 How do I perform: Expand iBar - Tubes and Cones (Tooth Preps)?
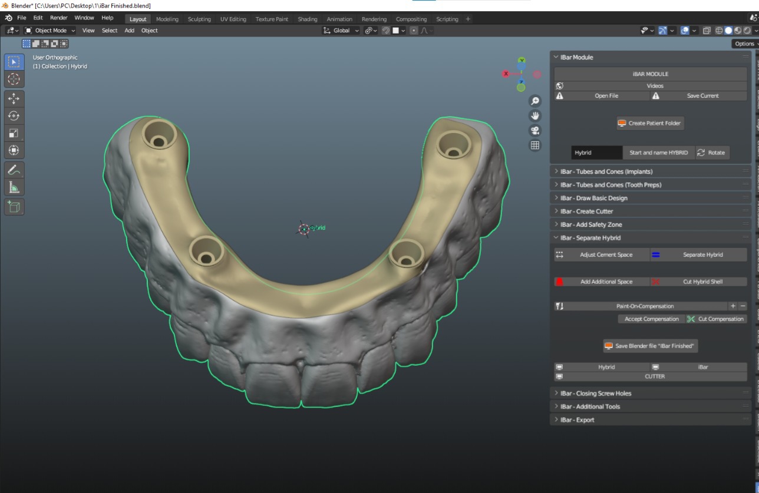(651, 185)
